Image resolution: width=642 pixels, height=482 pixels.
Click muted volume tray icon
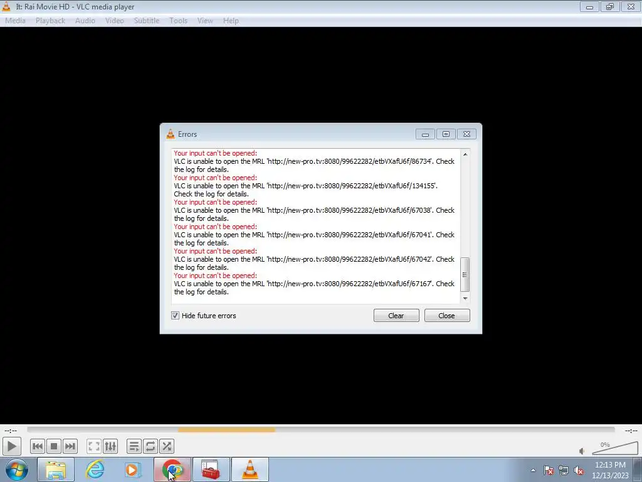coord(579,470)
